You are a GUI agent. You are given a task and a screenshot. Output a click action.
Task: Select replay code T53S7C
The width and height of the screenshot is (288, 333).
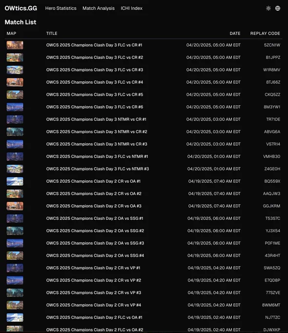(x=273, y=218)
